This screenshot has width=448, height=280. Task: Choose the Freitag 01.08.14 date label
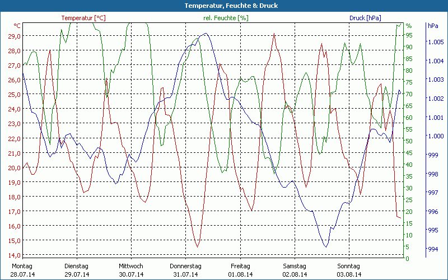click(240, 270)
